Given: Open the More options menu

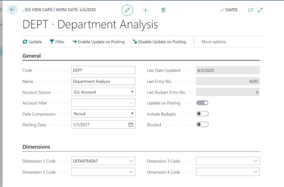Looking at the screenshot, I should pyautogui.click(x=214, y=42).
